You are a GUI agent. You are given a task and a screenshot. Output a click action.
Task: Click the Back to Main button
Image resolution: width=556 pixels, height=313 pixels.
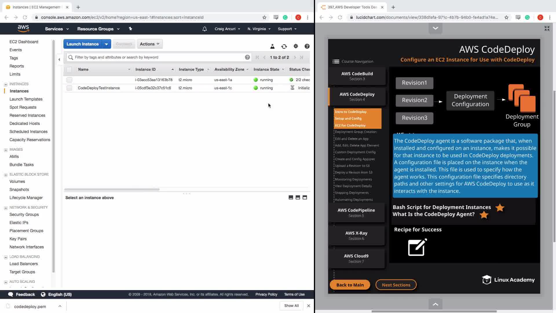click(350, 285)
